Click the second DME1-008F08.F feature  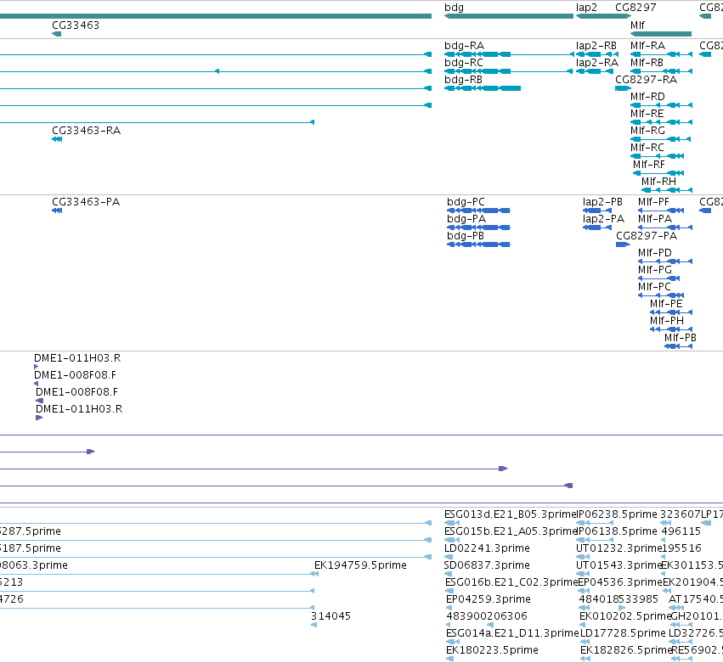pyautogui.click(x=39, y=401)
